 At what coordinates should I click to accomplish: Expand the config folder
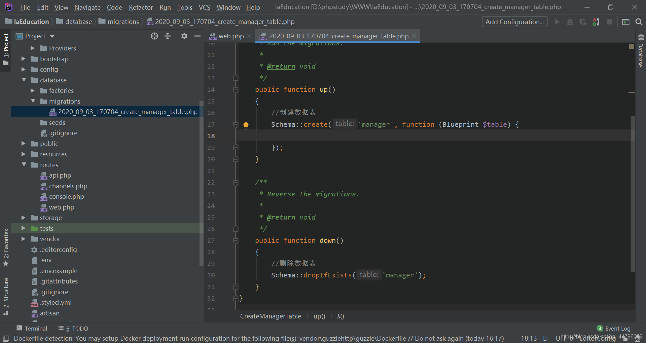pyautogui.click(x=24, y=69)
